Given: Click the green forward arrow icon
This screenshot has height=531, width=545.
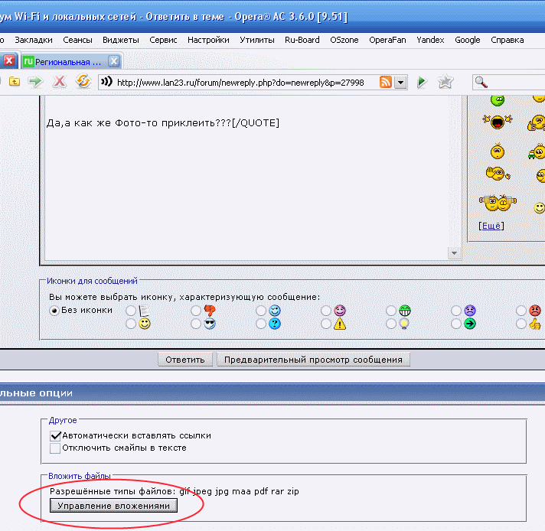Looking at the screenshot, I should [x=35, y=82].
